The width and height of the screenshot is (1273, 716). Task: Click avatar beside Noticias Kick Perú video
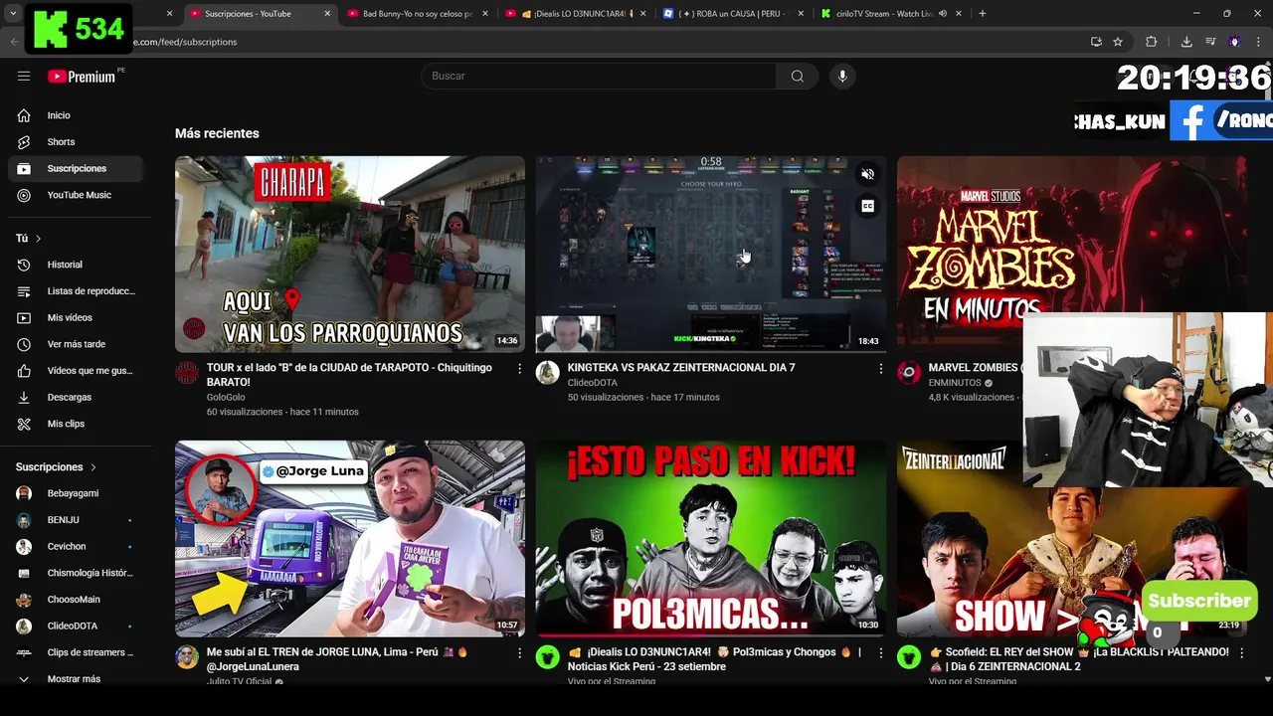[548, 657]
